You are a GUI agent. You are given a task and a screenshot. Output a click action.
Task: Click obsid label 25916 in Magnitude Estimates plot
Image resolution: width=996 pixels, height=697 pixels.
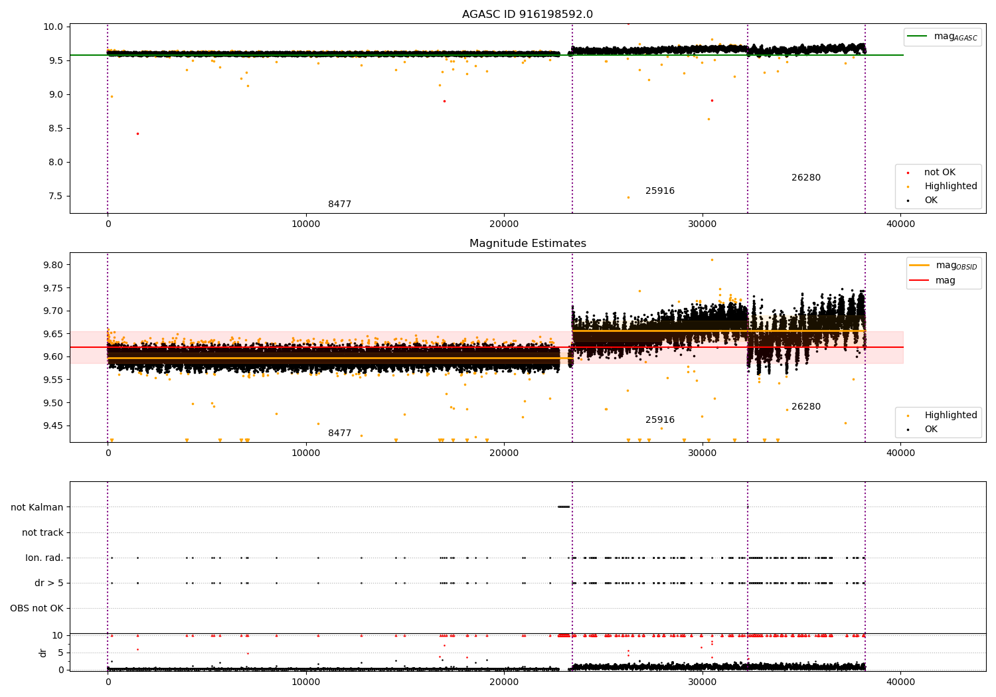pyautogui.click(x=660, y=420)
